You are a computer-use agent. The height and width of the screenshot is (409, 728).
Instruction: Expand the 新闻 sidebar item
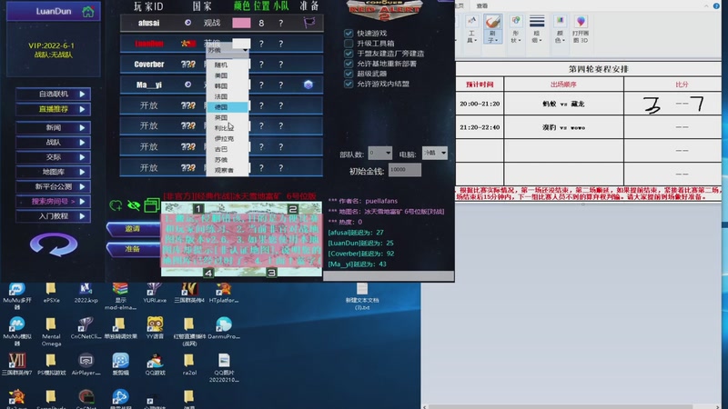pos(54,127)
